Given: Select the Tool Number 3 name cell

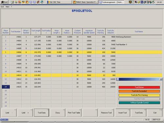Looking at the screenshot, I should coord(139,45).
